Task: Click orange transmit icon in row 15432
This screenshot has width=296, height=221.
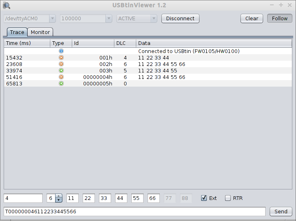Action: coord(61,57)
